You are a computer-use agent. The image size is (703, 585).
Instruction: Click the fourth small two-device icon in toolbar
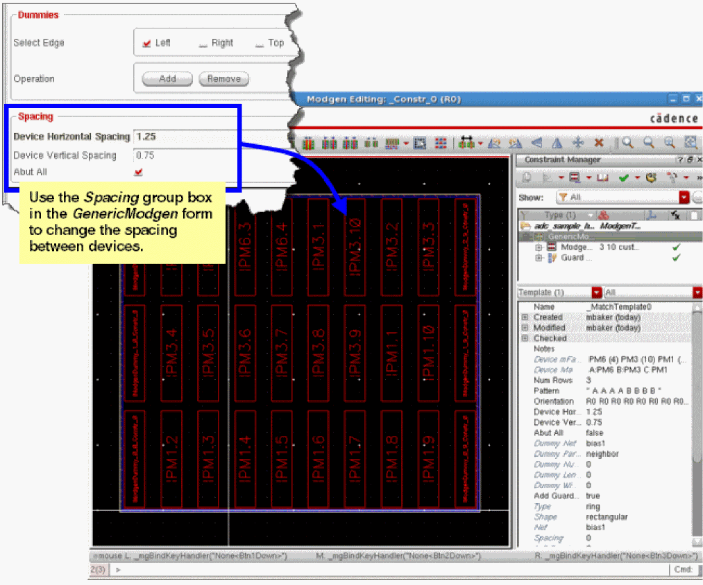(x=371, y=143)
